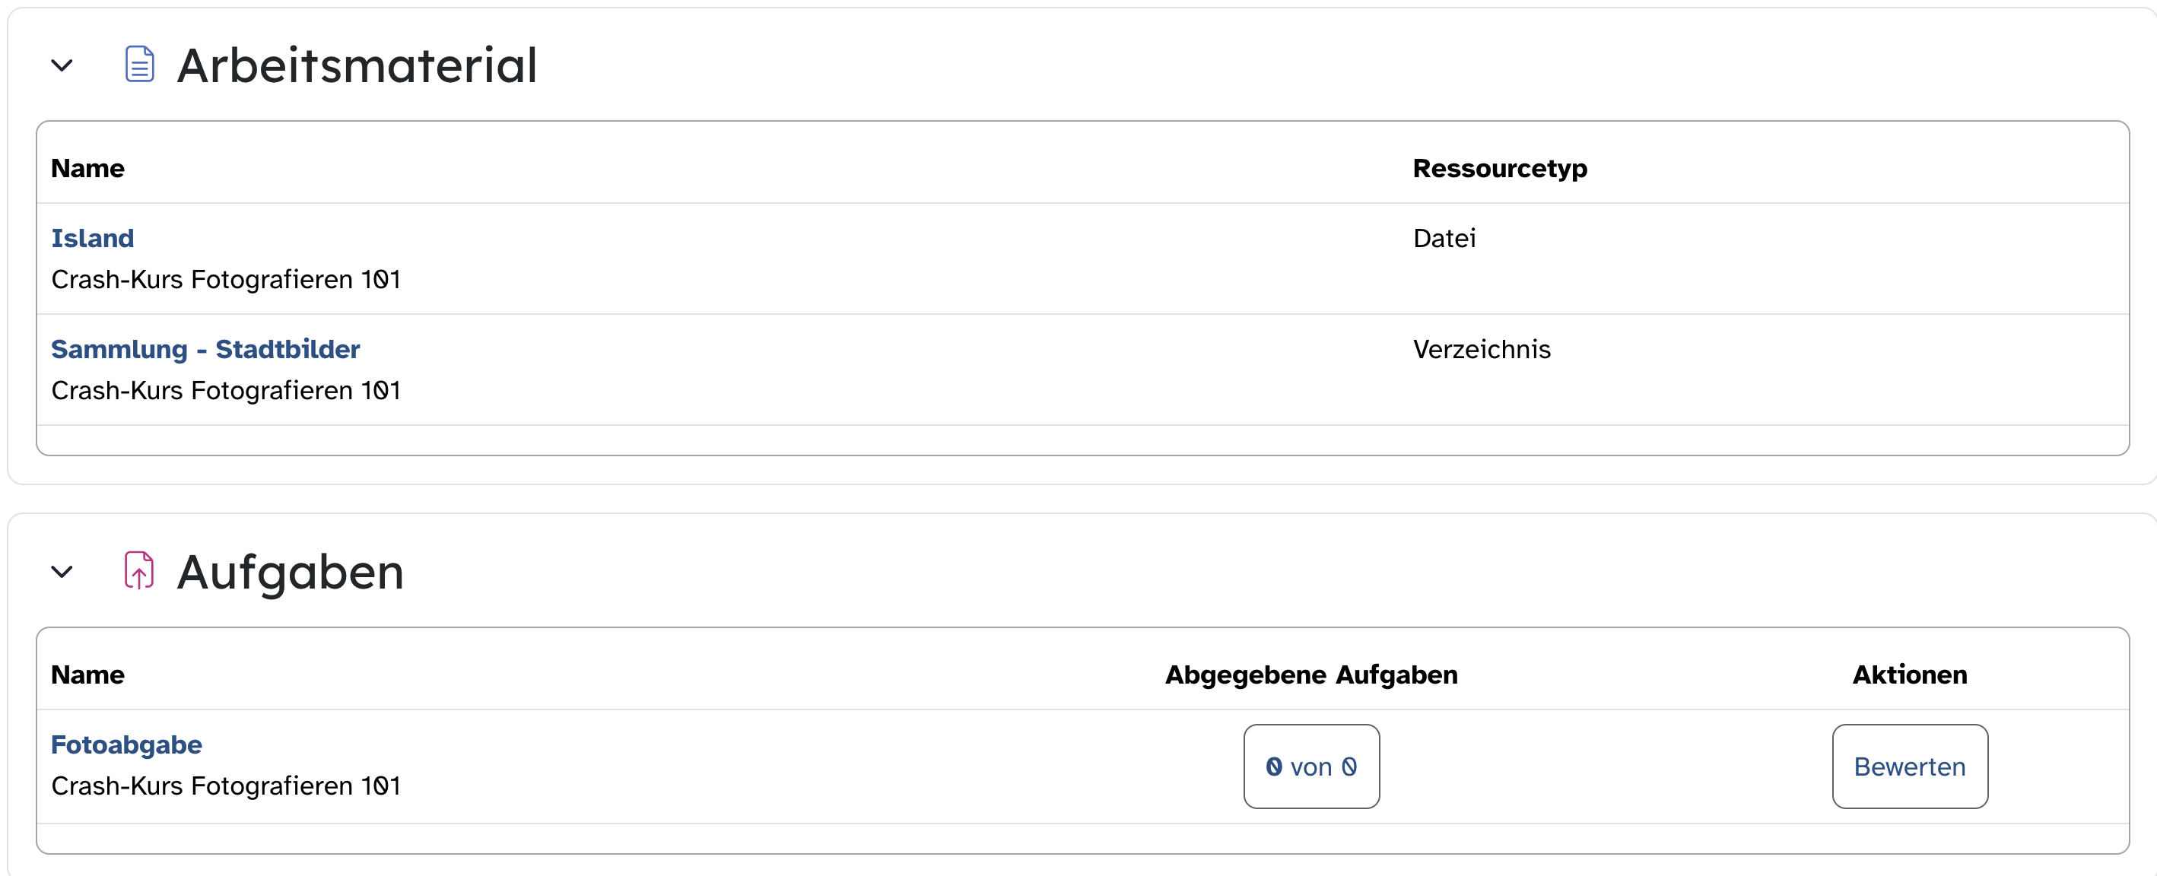Click the Name column header in Aufgaben table
The image size is (2157, 876).
88,675
